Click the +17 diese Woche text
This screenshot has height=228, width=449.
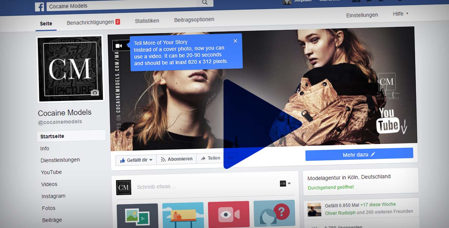pyautogui.click(x=378, y=204)
